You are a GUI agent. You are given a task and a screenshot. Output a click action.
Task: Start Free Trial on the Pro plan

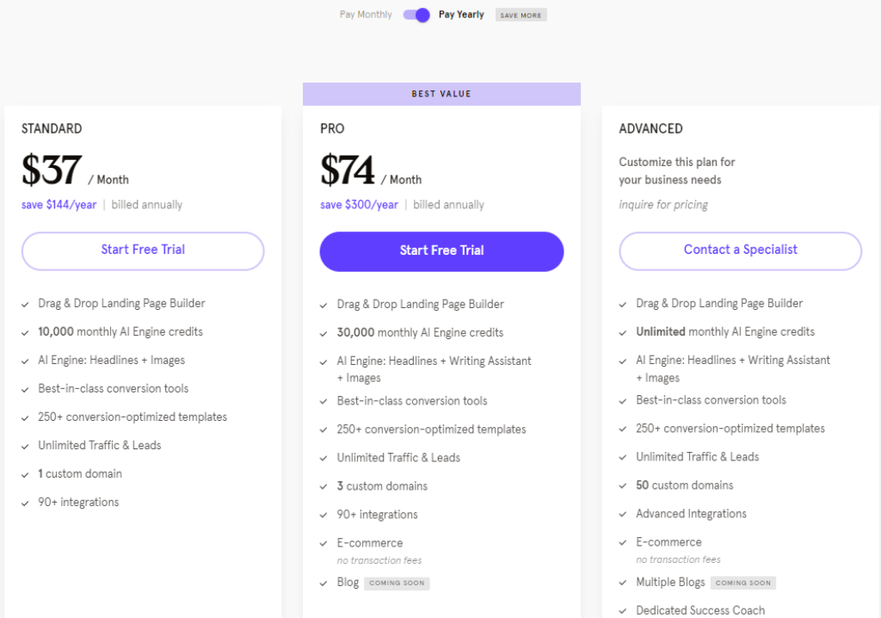click(x=441, y=250)
